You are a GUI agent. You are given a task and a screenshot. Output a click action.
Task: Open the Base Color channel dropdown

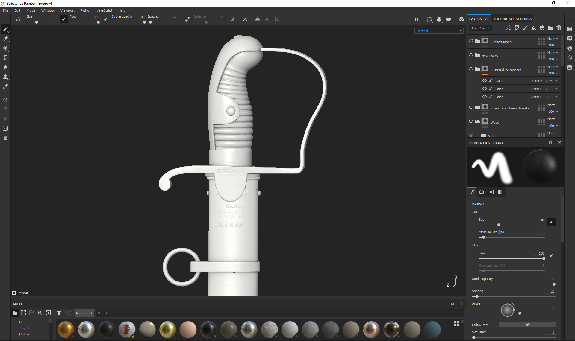point(480,28)
